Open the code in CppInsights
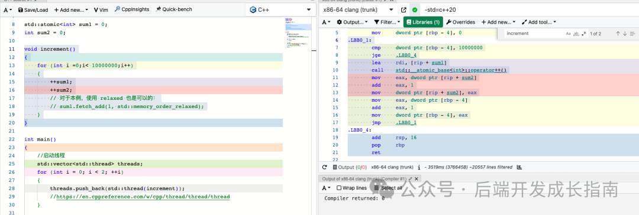The height and width of the screenshot is (215, 639). (x=131, y=9)
